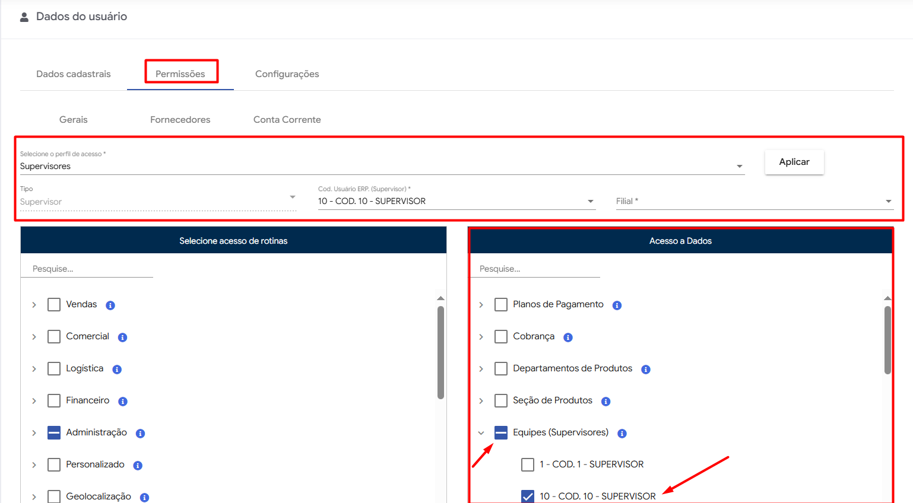913x503 pixels.
Task: Click the Acesso a Dados header
Action: (681, 241)
